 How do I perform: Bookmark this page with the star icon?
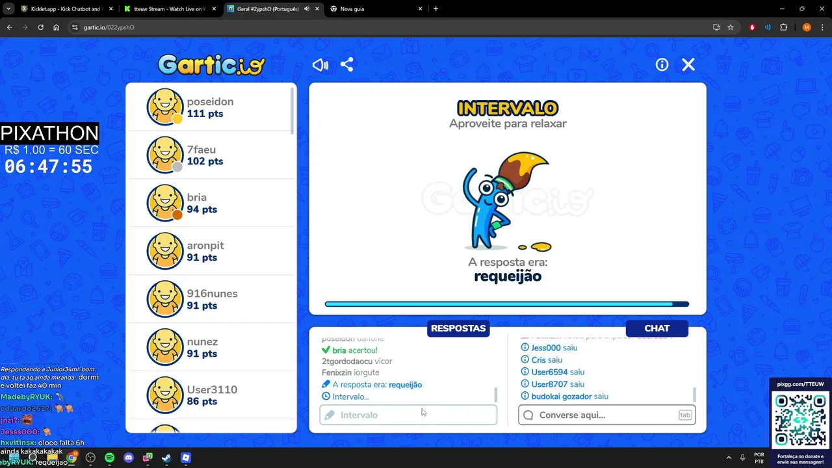(x=731, y=27)
